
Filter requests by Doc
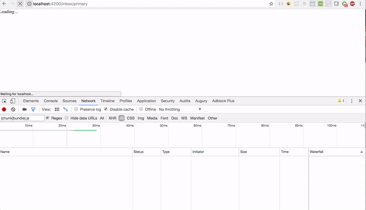pos(174,118)
